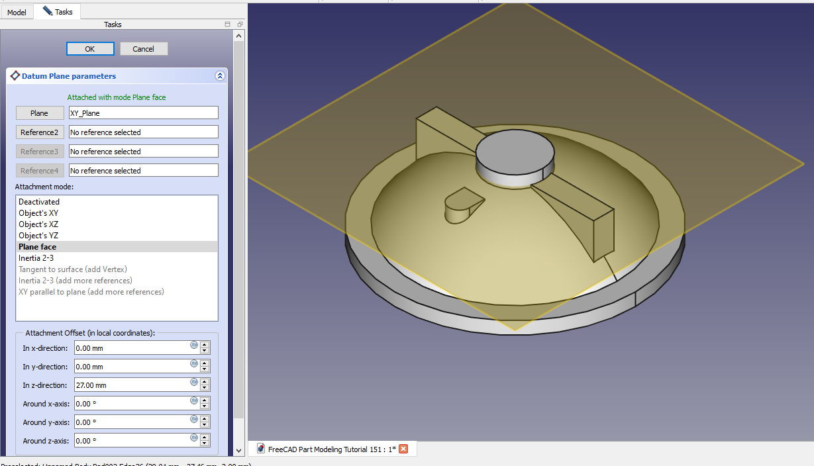This screenshot has height=466, width=814.
Task: Open expression editor for z-direction offset
Action: tap(194, 382)
